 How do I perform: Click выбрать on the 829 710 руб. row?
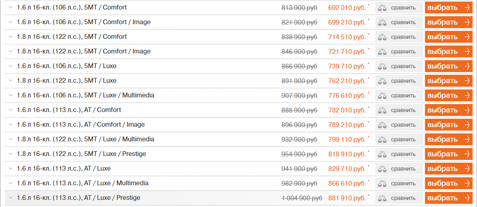[449, 169]
